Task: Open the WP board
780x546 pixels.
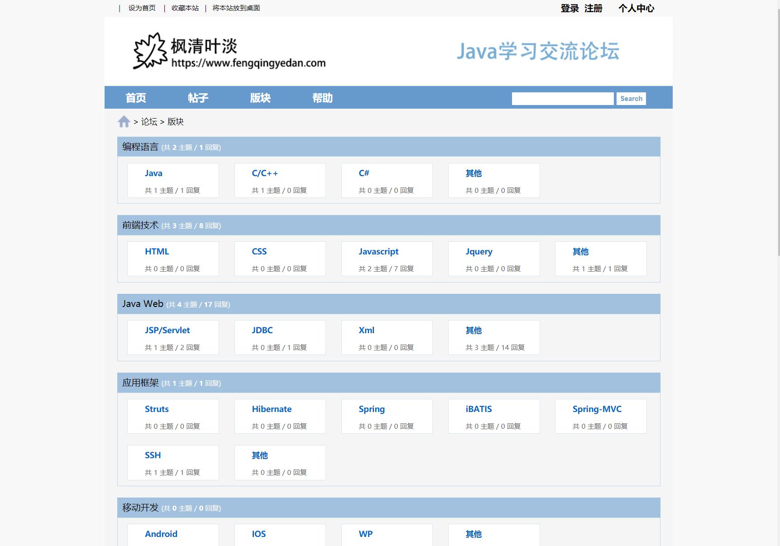Action: 366,534
